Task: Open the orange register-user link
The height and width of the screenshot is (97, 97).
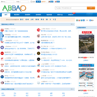Action: pos(44,2)
